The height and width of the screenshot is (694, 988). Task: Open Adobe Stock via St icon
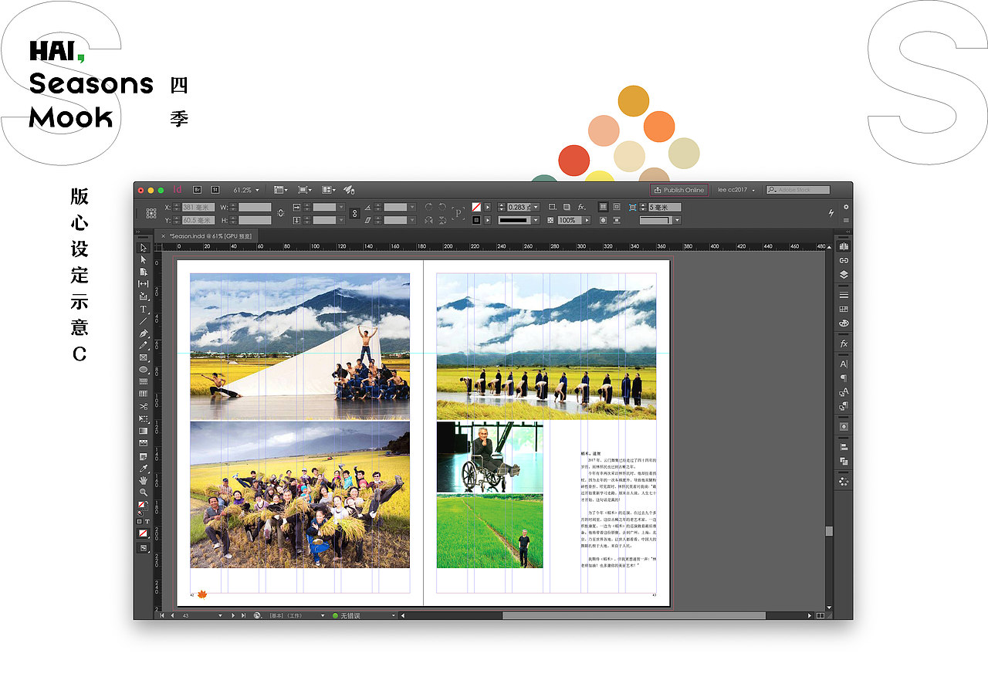pos(215,189)
